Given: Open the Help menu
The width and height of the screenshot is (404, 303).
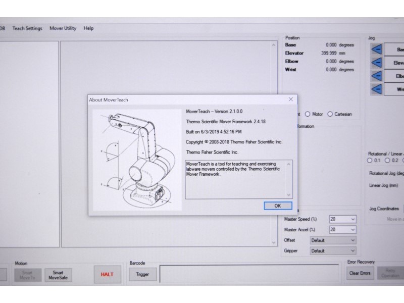Looking at the screenshot, I should pyautogui.click(x=88, y=28).
